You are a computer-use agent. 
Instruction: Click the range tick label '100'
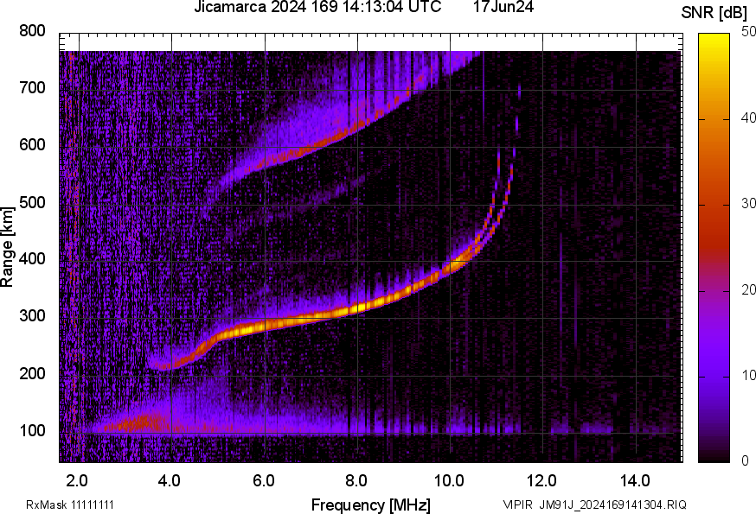coord(32,430)
